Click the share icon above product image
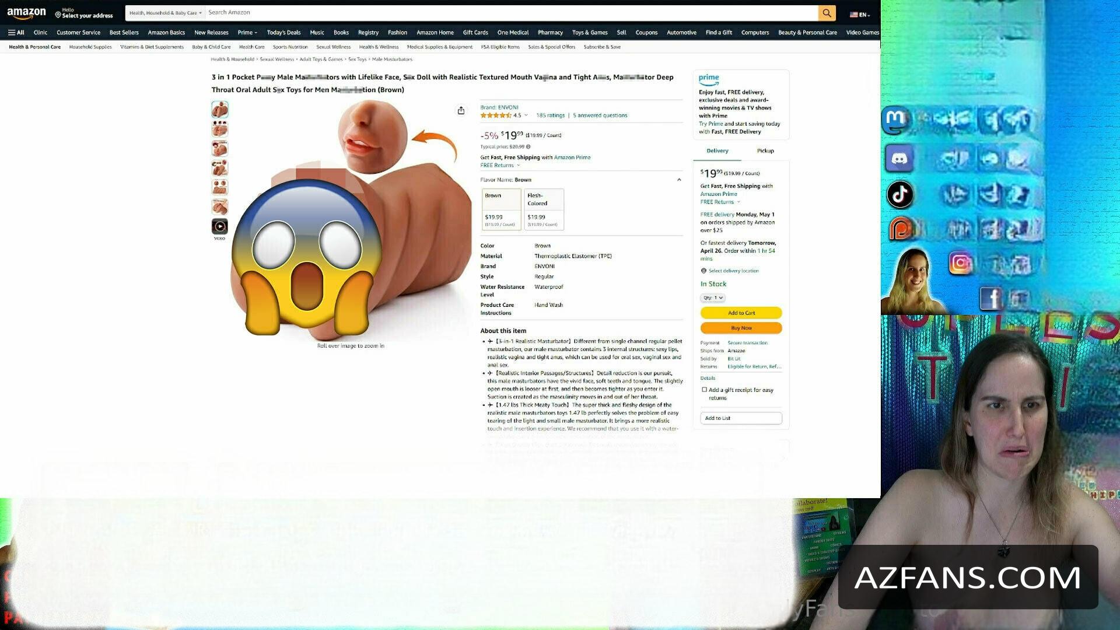This screenshot has width=1120, height=630. click(461, 110)
